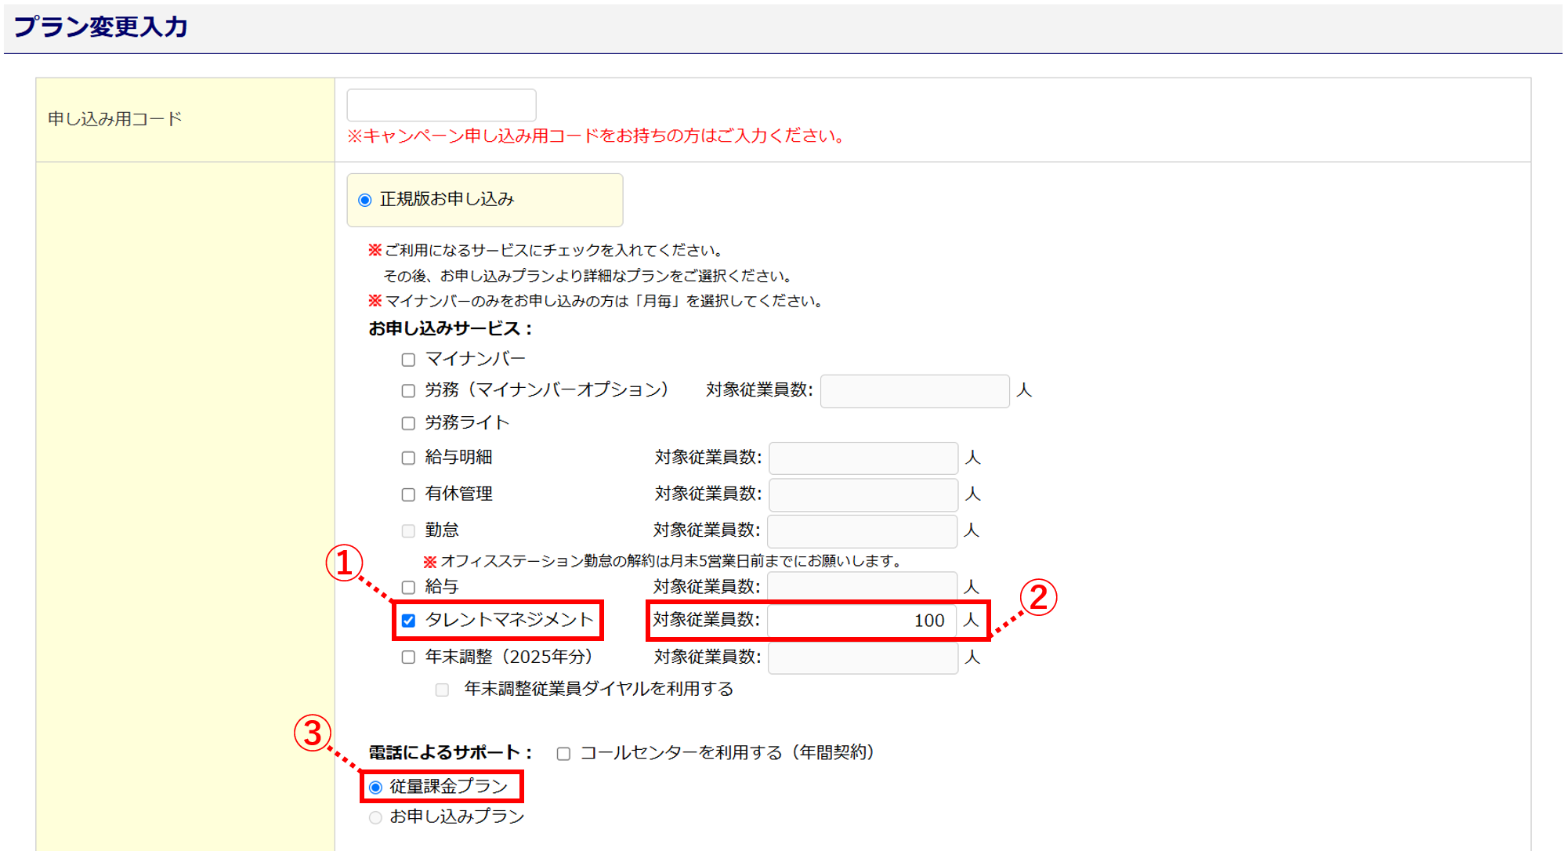Click the 有休管理 employee count field
The image size is (1567, 851).
[863, 494]
